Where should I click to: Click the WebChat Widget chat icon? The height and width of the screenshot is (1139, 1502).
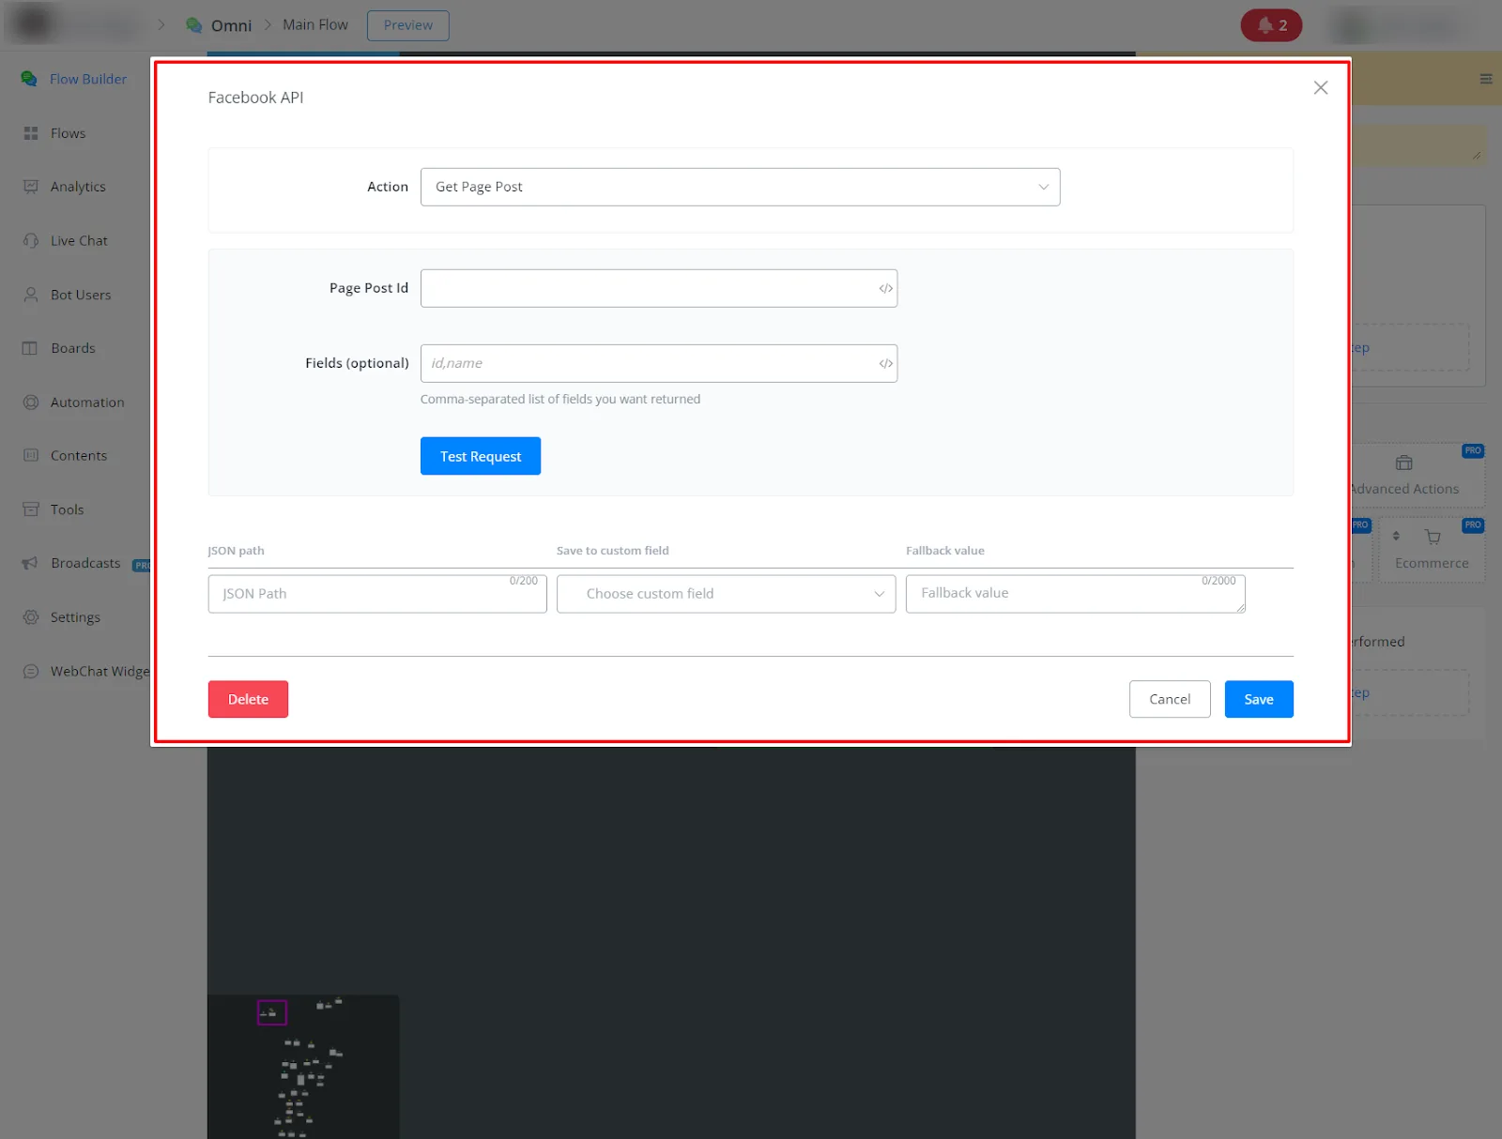click(31, 672)
